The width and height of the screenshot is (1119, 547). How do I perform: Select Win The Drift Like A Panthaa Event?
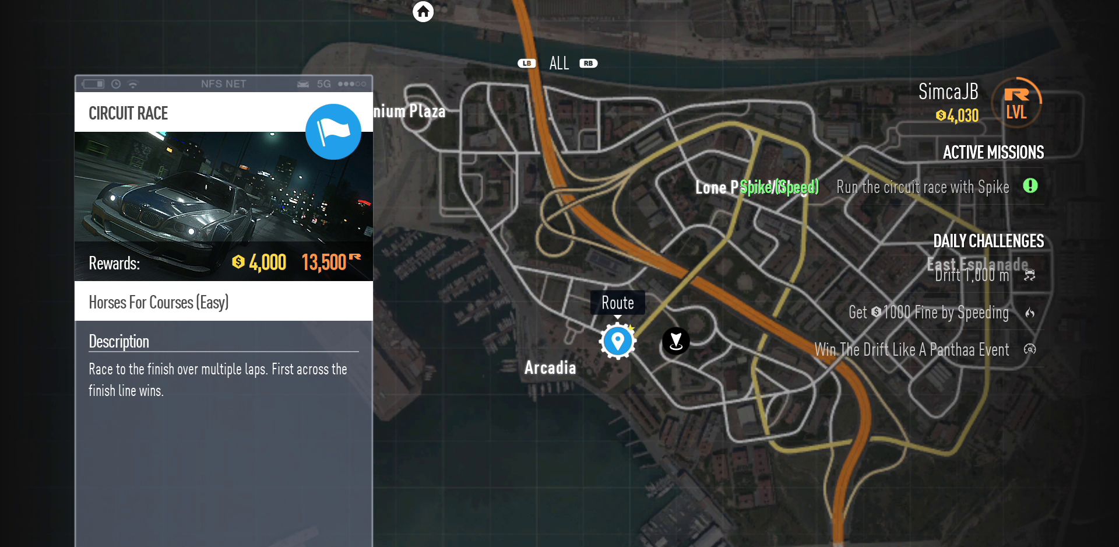point(912,350)
